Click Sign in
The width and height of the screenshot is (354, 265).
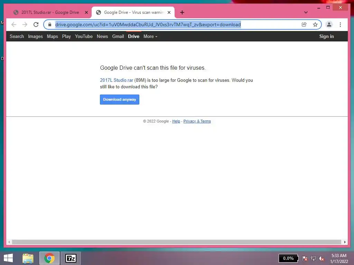pyautogui.click(x=326, y=37)
